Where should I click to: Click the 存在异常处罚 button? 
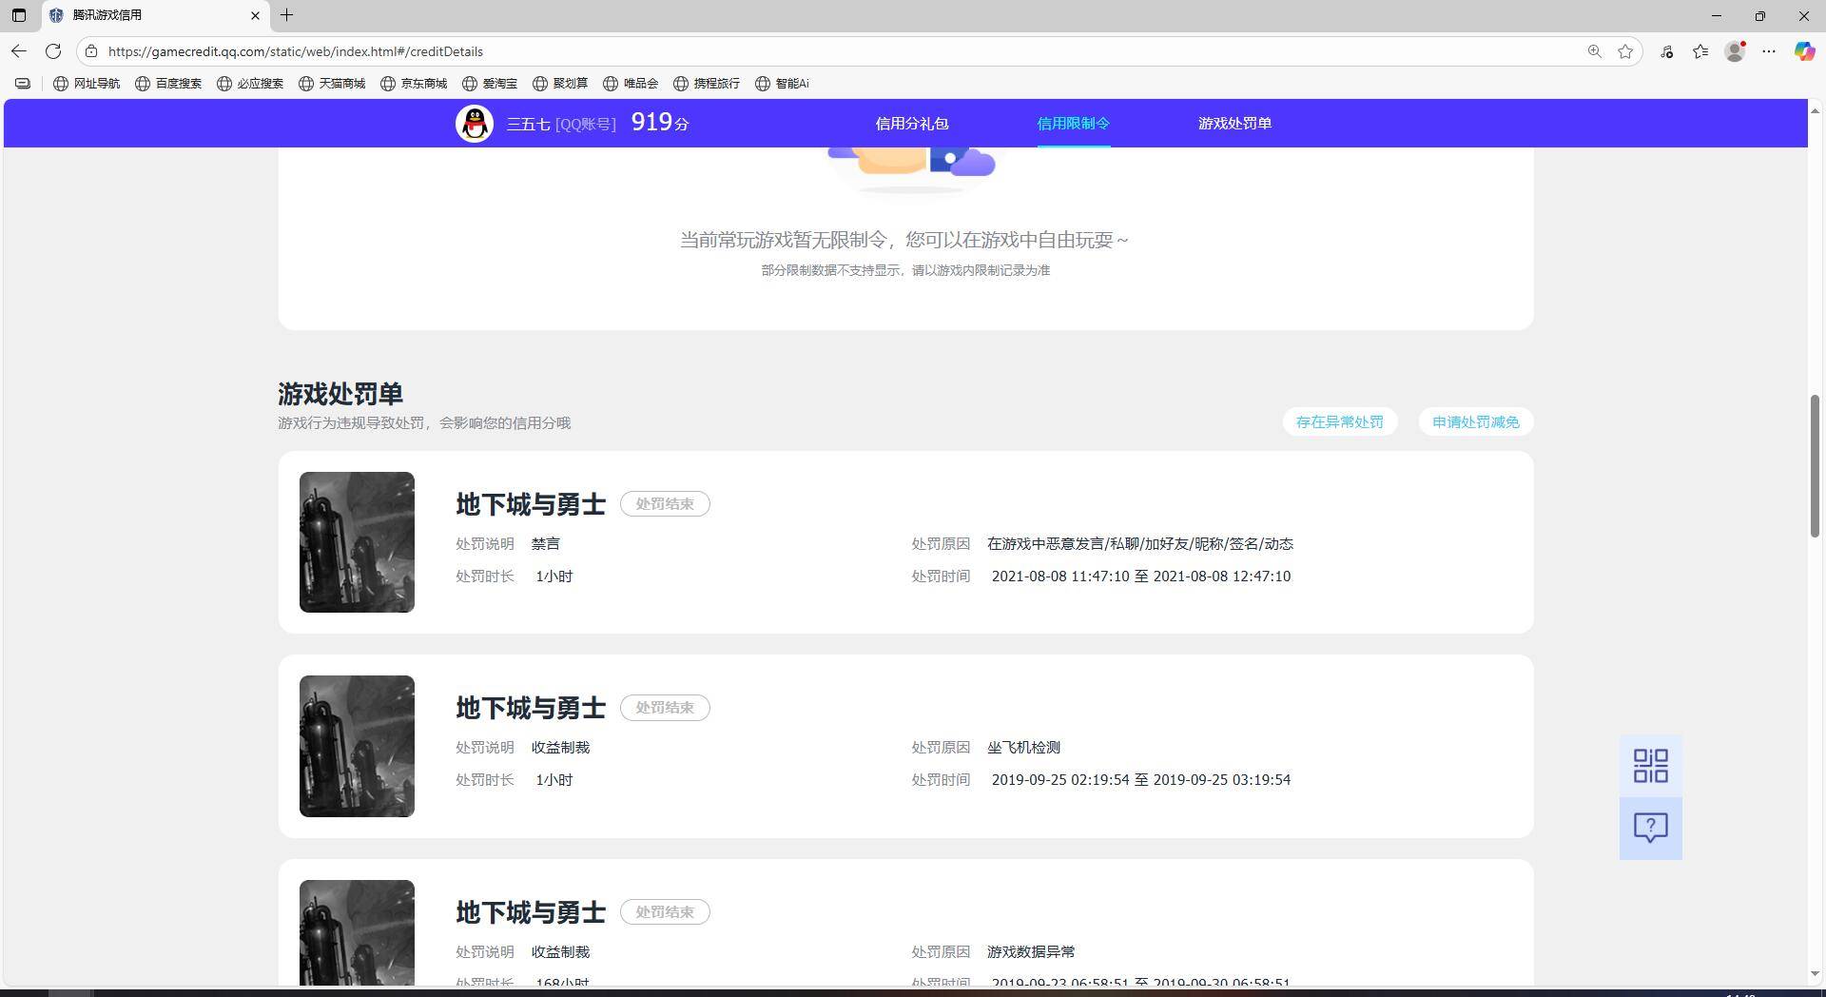click(1339, 421)
